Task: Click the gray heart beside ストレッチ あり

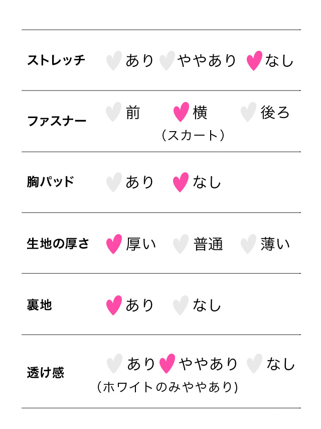Action: (114, 61)
